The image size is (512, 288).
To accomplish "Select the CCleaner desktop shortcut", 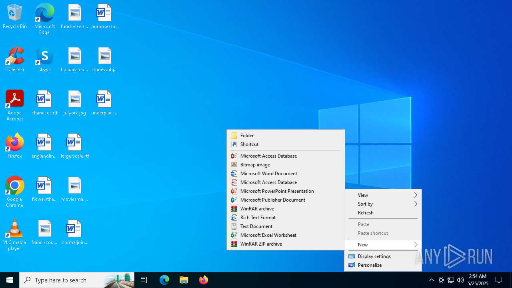I will [15, 60].
